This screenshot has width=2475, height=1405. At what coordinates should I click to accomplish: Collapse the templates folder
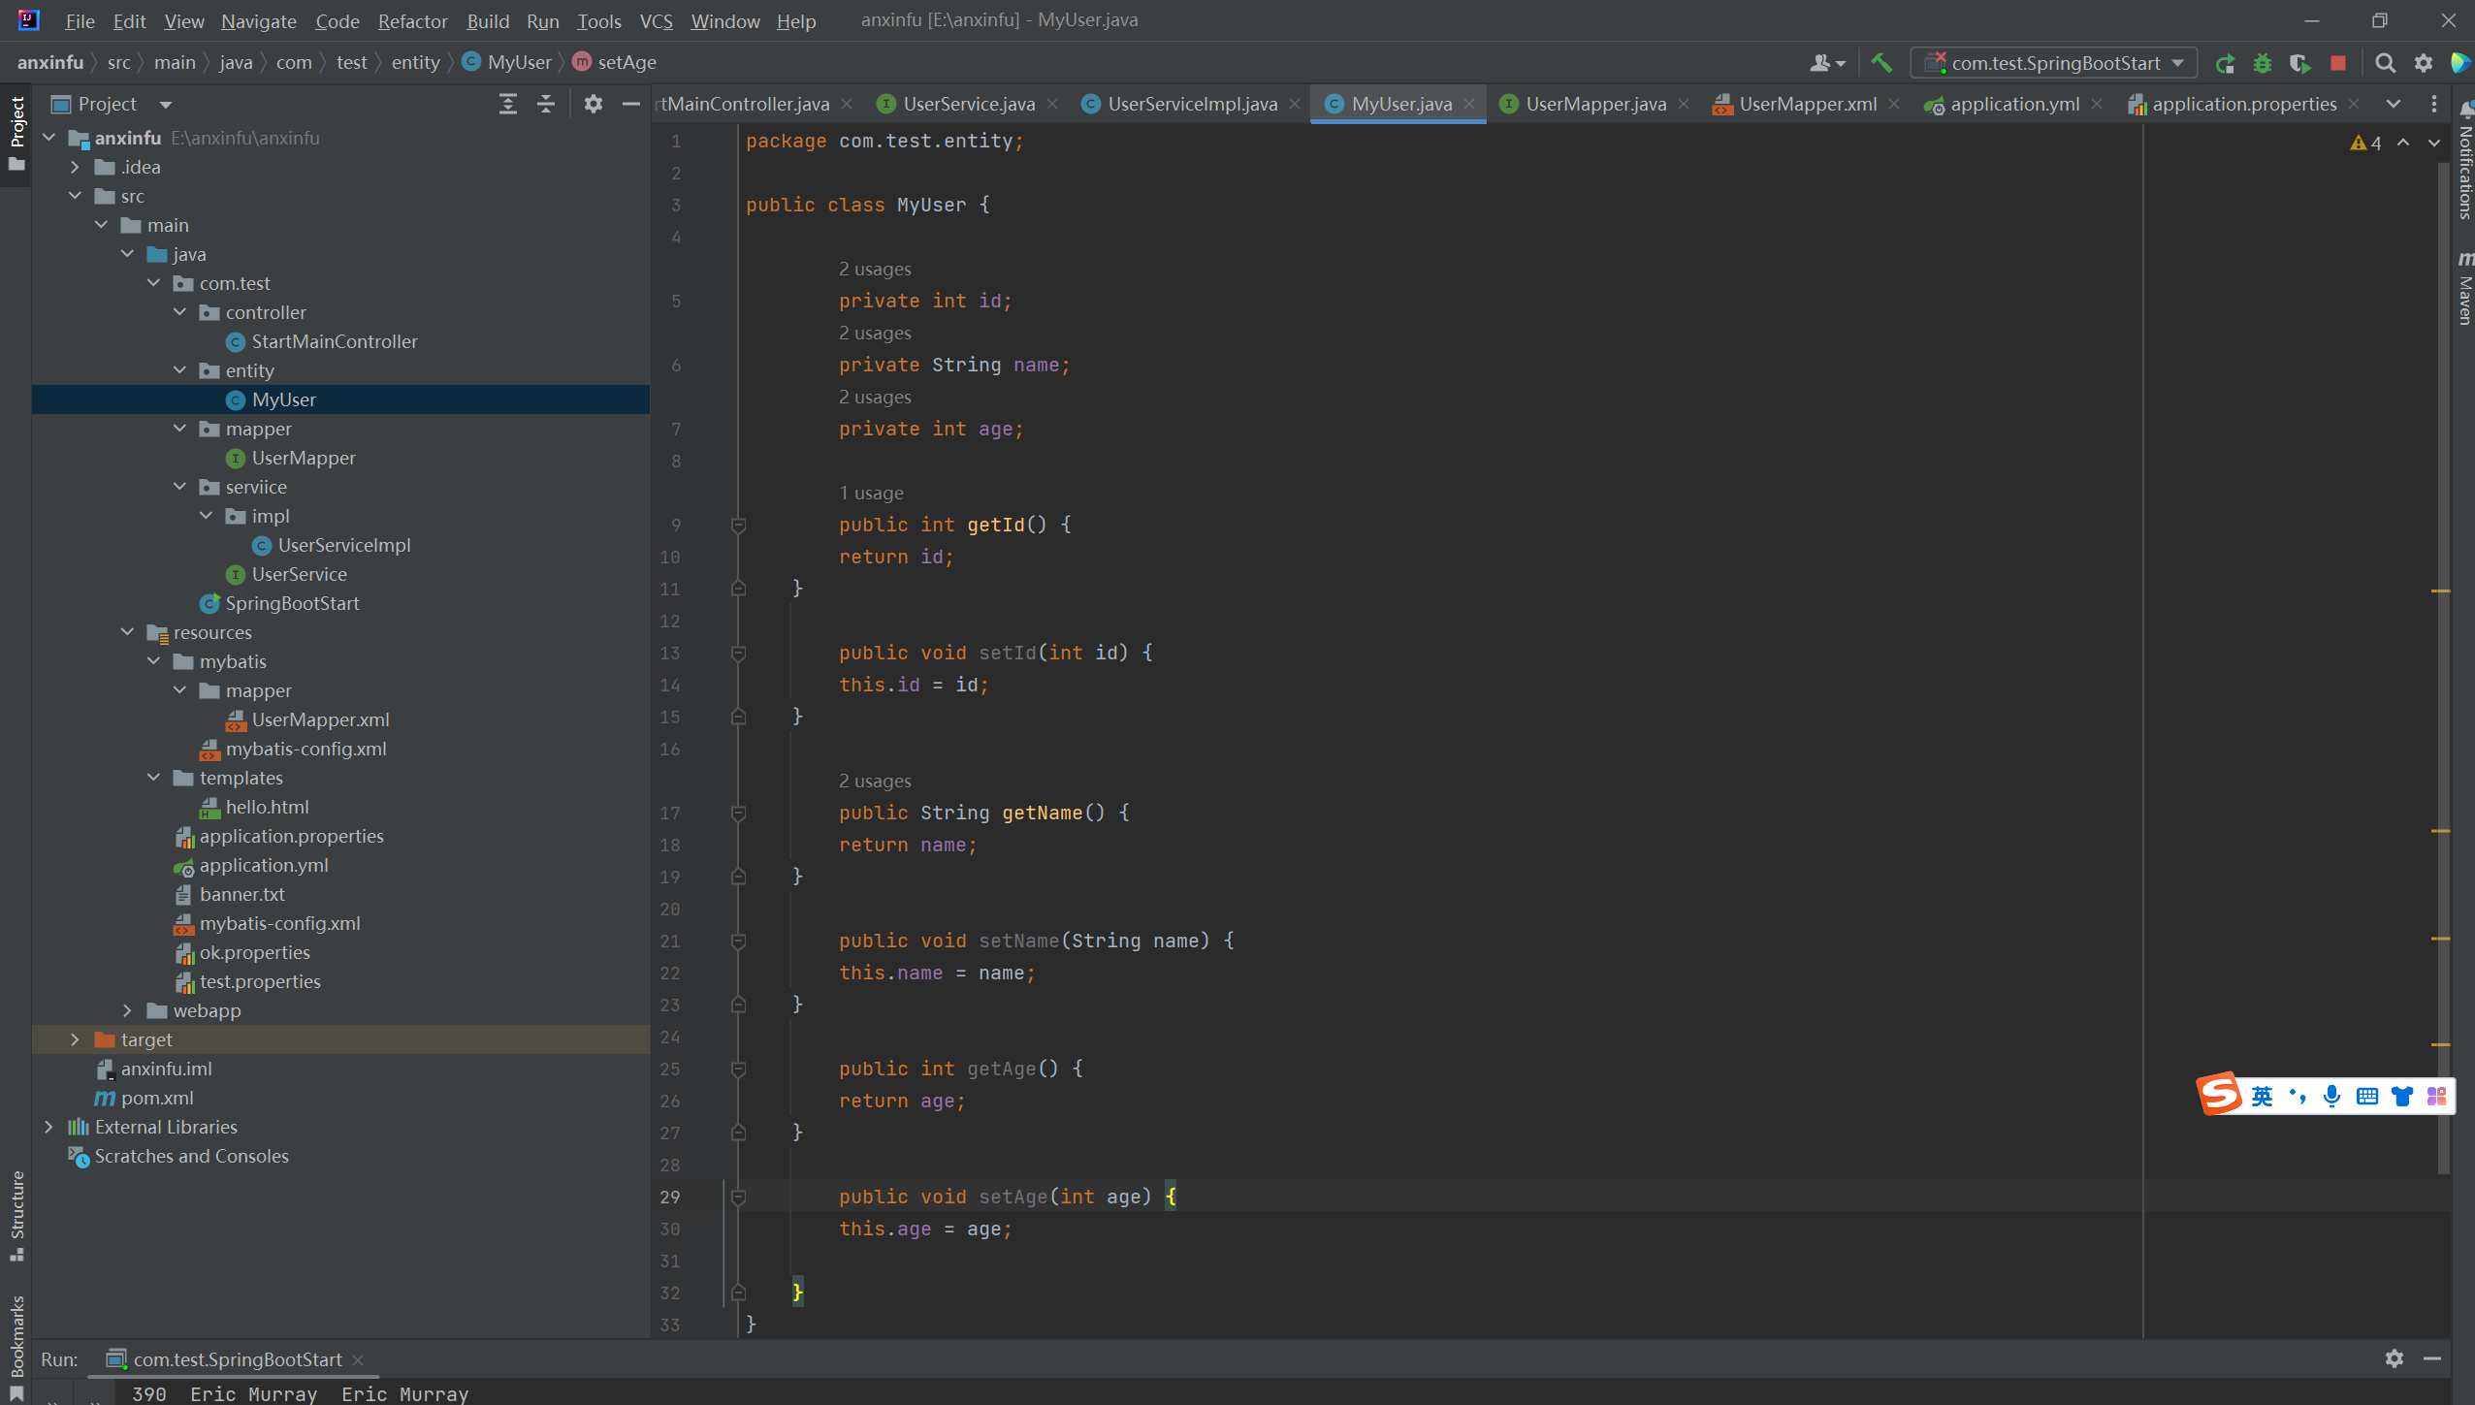click(x=153, y=778)
